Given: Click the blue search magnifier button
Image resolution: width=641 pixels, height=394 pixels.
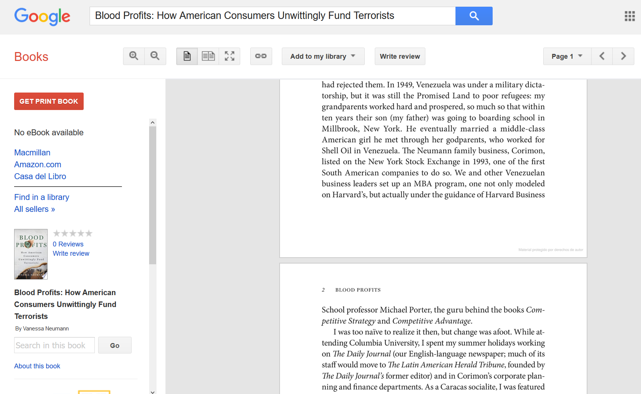Looking at the screenshot, I should coord(474,16).
